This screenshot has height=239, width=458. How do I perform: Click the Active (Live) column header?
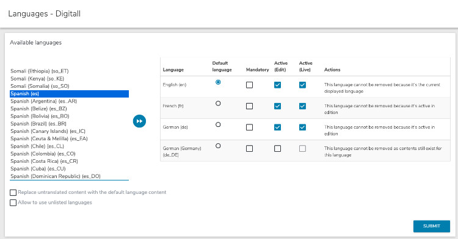click(305, 66)
